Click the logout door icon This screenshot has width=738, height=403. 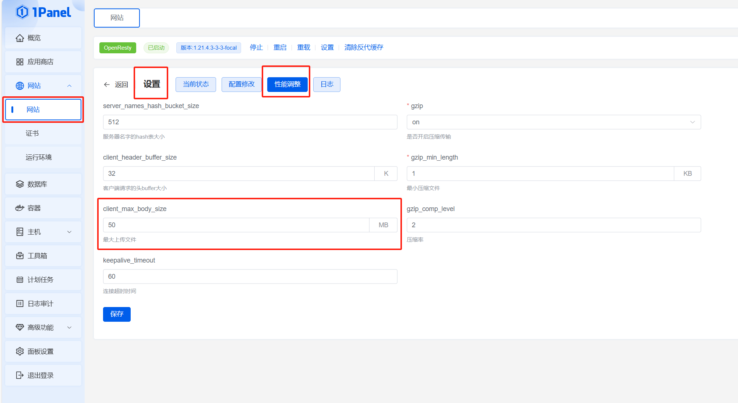point(20,375)
